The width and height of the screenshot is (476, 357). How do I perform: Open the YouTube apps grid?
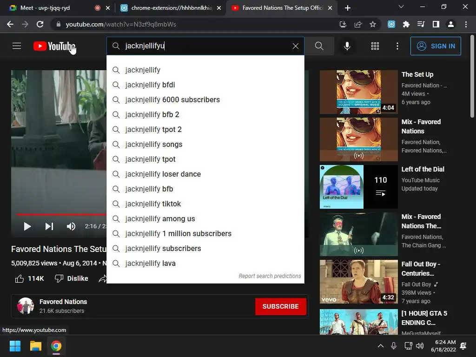click(375, 46)
